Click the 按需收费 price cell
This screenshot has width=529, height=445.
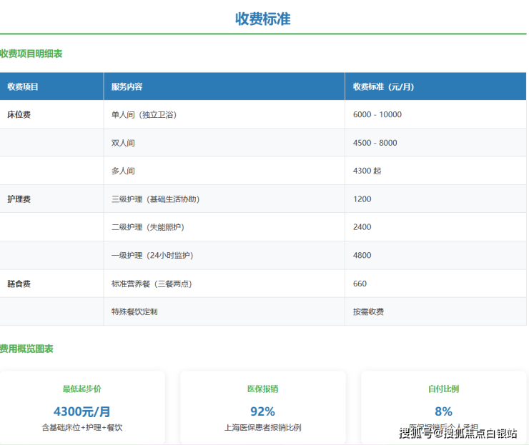[368, 311]
